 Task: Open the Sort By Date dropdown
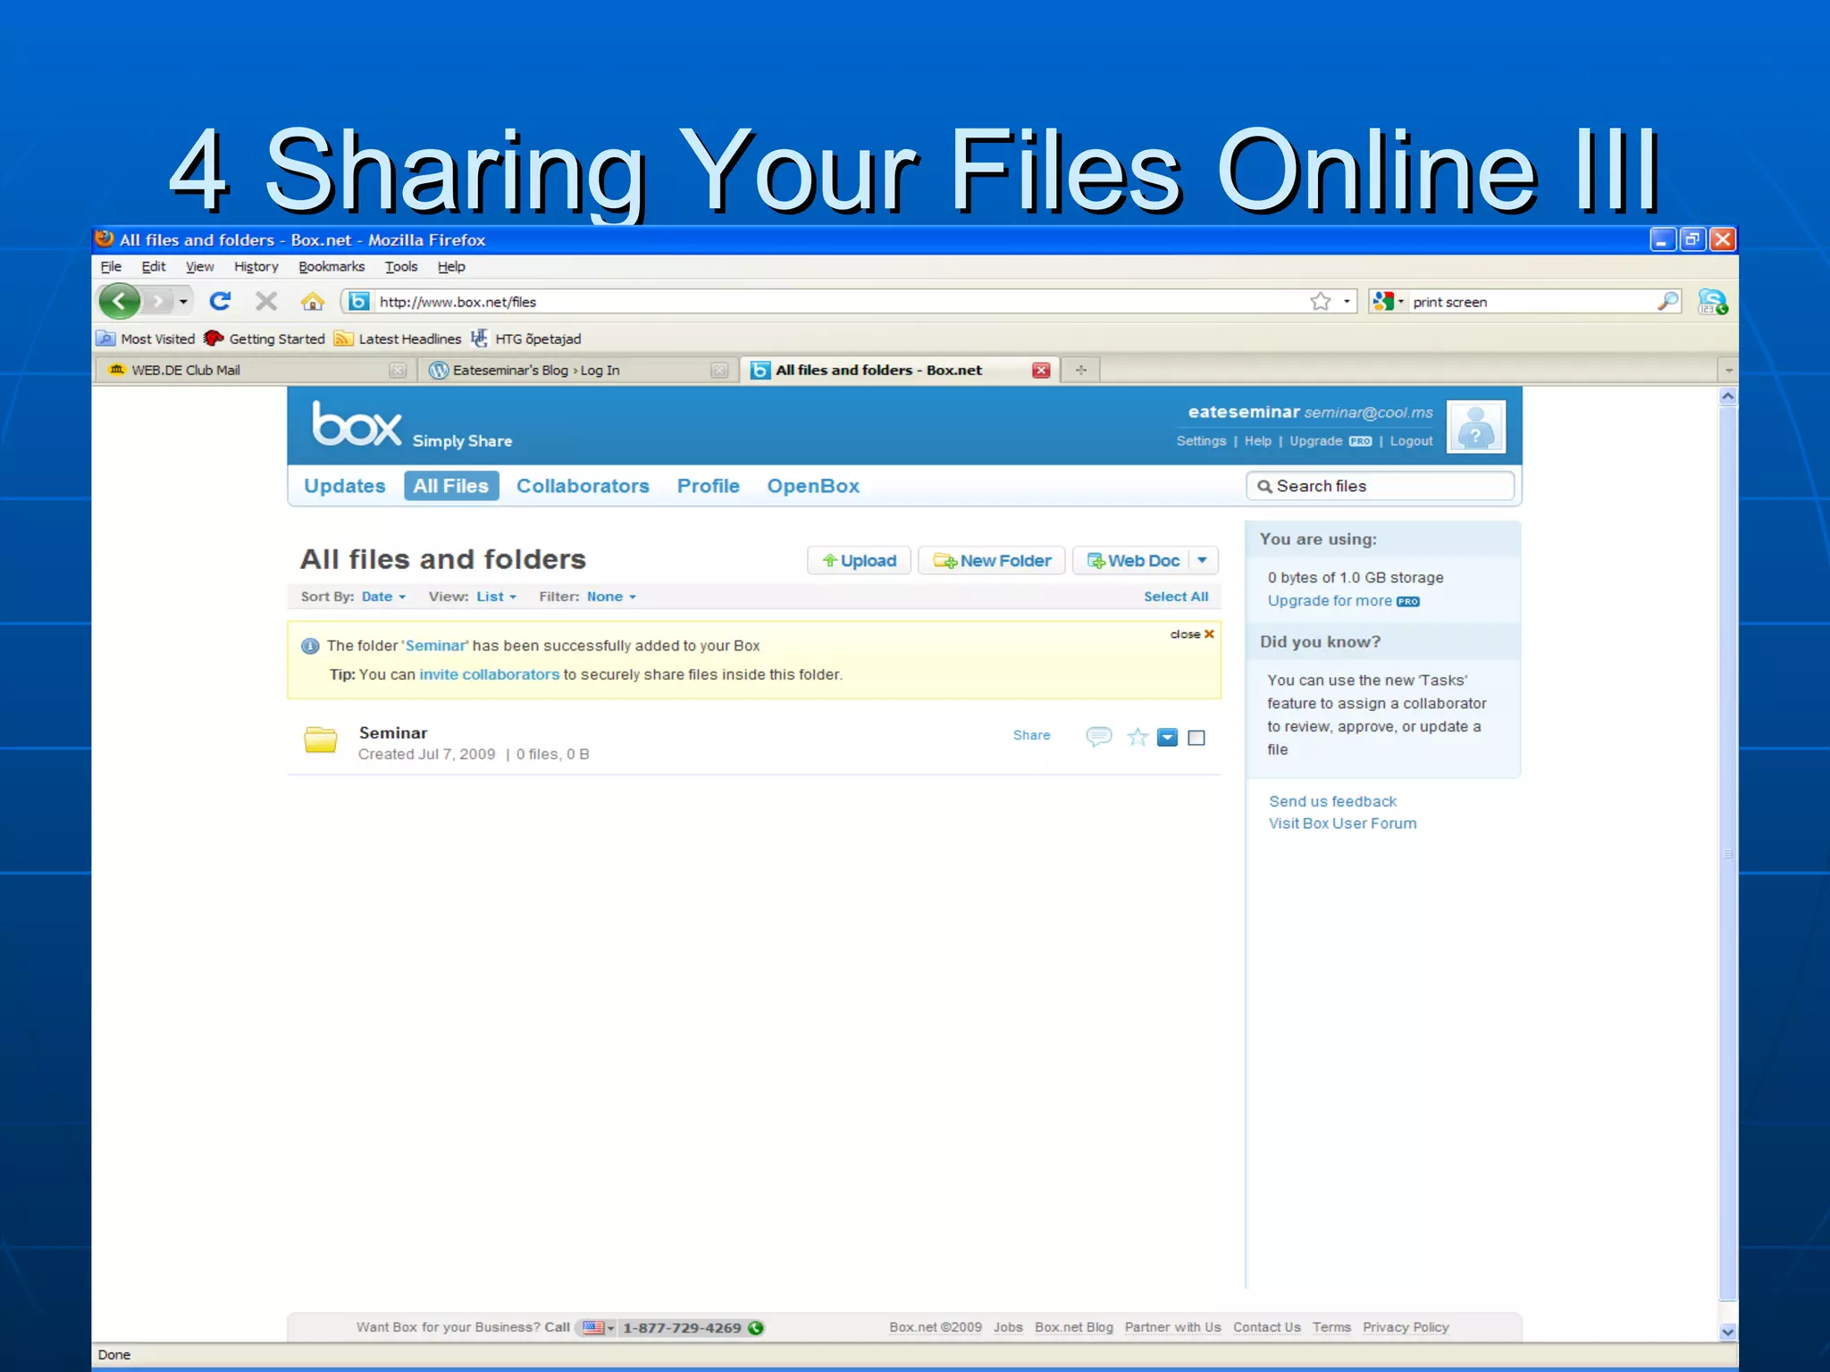[x=383, y=597]
